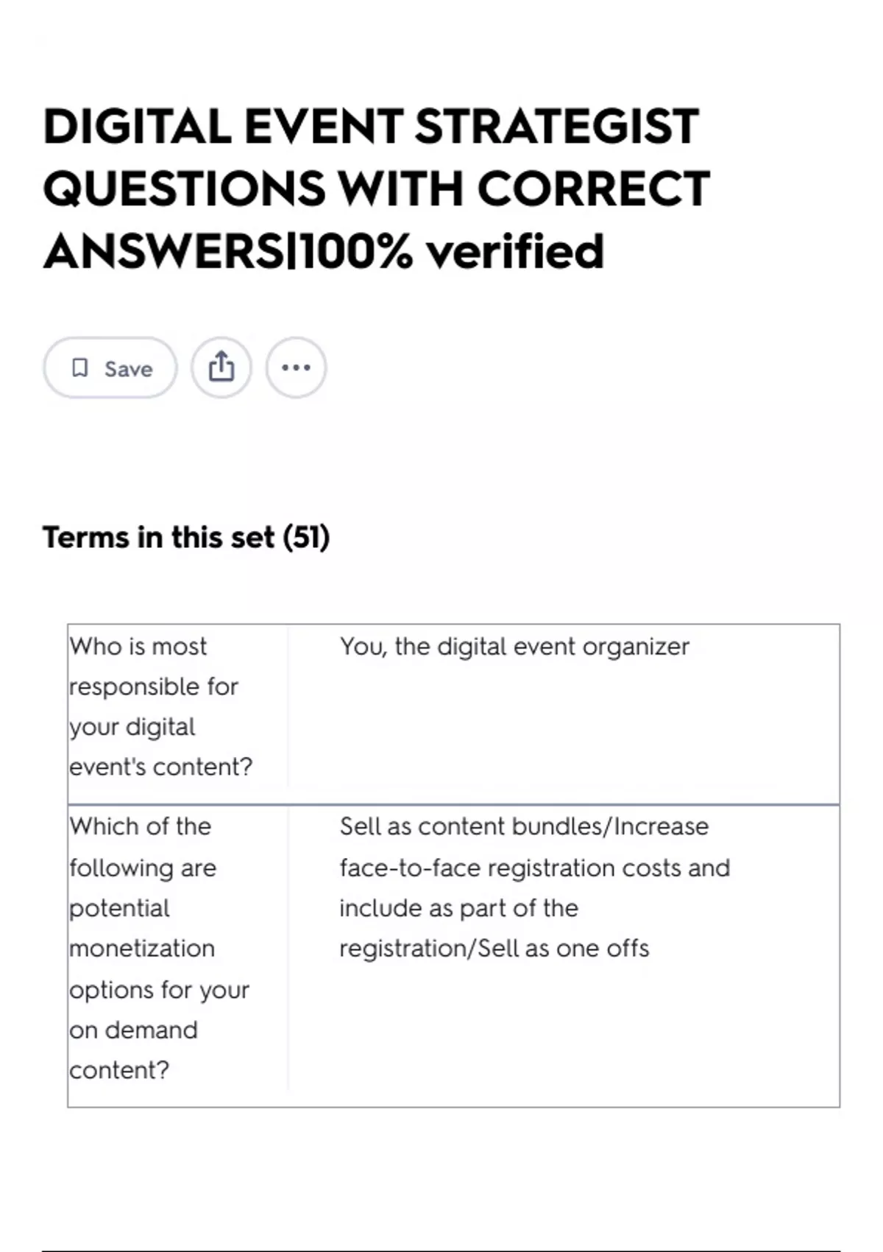The height and width of the screenshot is (1252, 883).
Task: Select the 'Who is most' term text
Action: [138, 646]
